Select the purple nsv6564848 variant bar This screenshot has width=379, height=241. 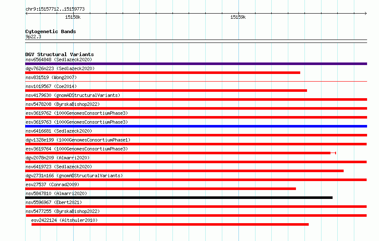(x=196, y=64)
